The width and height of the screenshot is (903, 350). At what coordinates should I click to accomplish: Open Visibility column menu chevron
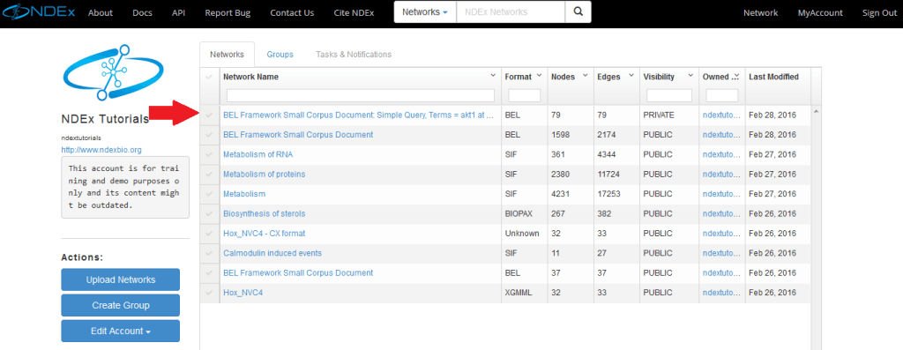pos(690,76)
